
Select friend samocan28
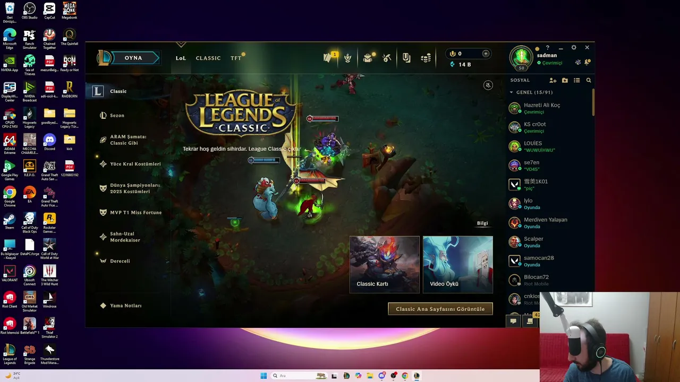point(550,261)
